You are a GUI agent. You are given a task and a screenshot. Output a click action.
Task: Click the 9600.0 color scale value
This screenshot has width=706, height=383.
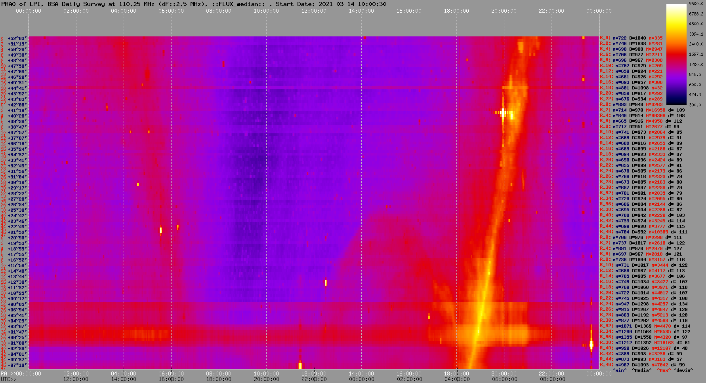click(x=696, y=4)
